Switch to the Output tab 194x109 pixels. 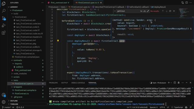pyautogui.click(x=65, y=83)
